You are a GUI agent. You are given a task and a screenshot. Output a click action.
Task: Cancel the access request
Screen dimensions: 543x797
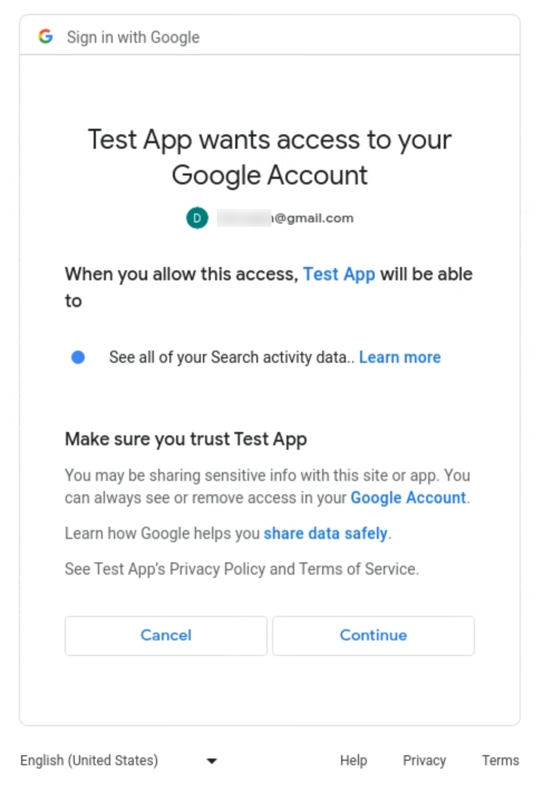(166, 635)
